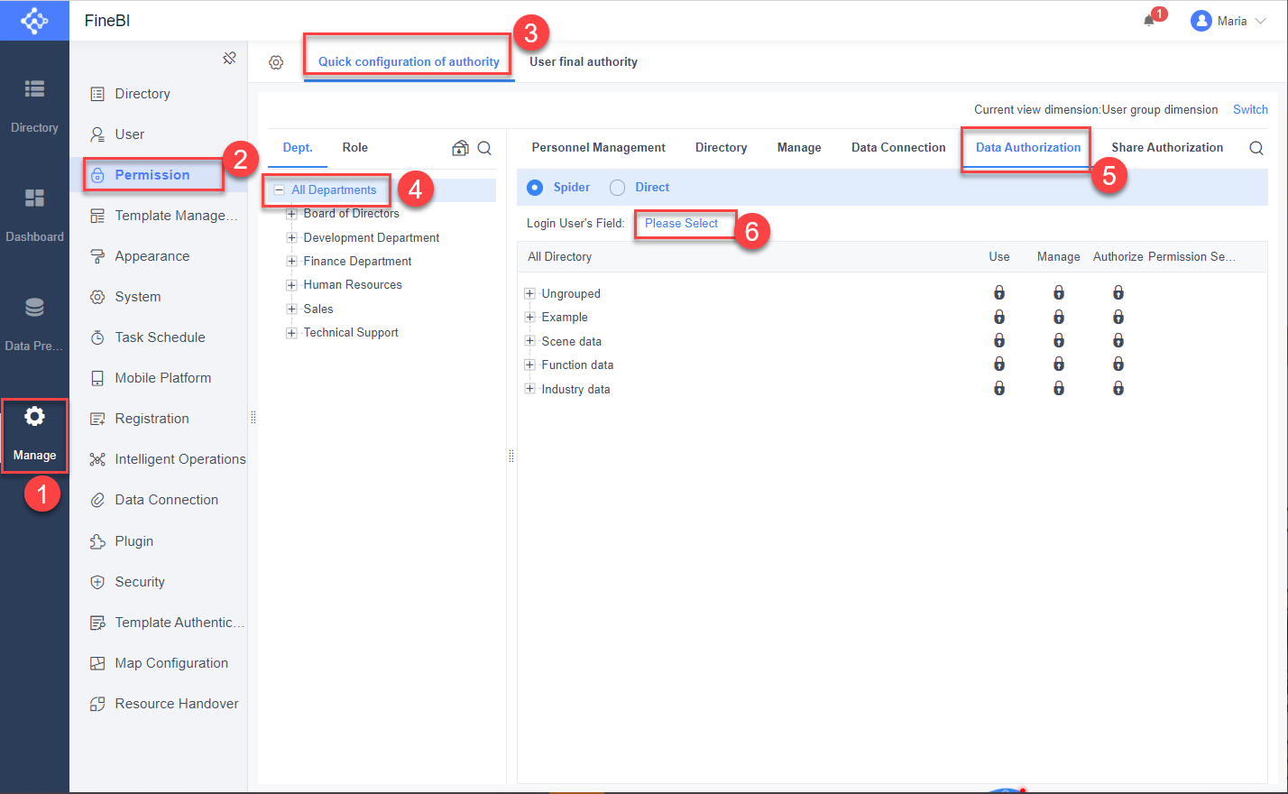Expand the Human Resources node

[x=291, y=284]
